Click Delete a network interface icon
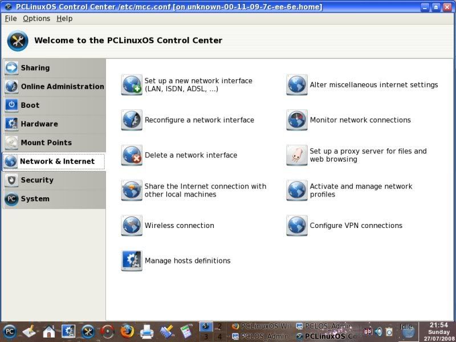This screenshot has width=456, height=342. 132,155
